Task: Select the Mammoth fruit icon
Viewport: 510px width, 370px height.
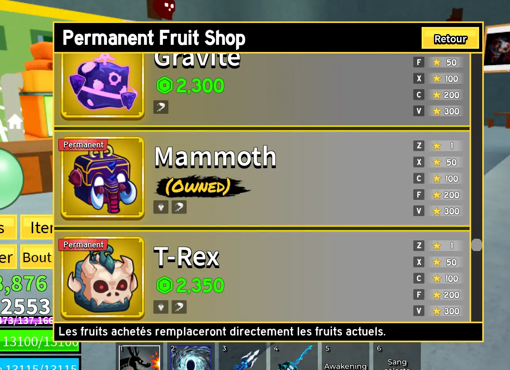Action: tap(102, 178)
